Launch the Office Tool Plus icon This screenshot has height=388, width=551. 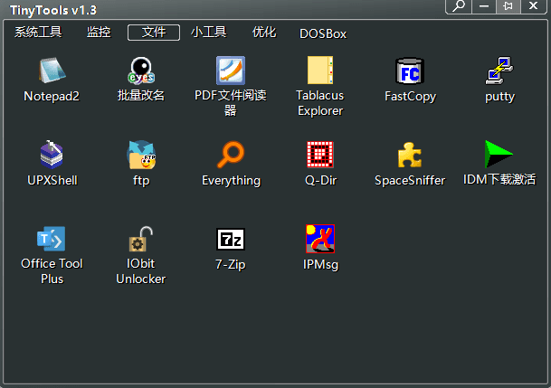52,239
